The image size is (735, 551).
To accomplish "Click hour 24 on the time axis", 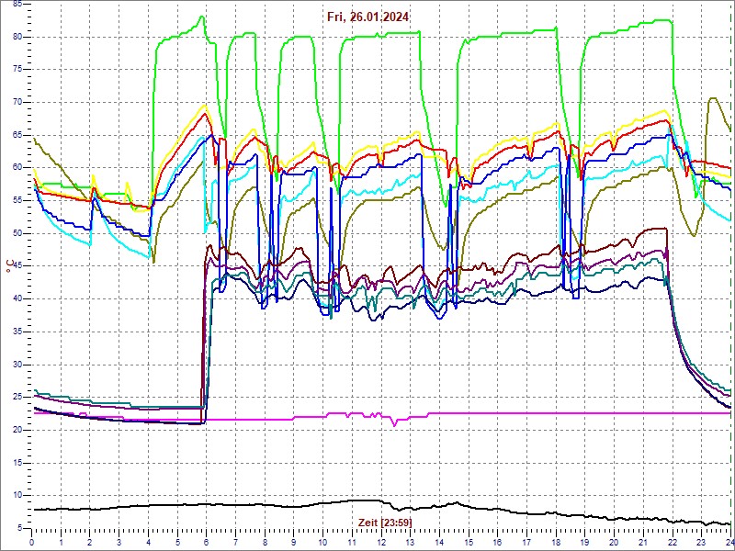I will pyautogui.click(x=729, y=542).
